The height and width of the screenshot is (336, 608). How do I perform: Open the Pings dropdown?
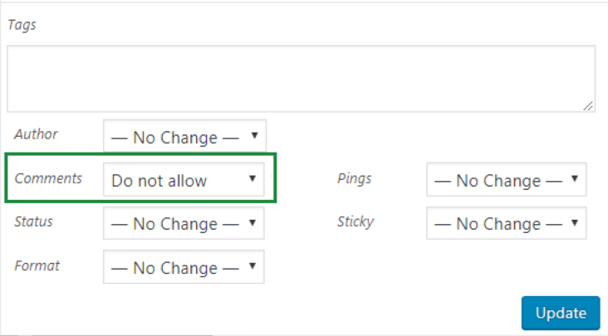click(506, 181)
